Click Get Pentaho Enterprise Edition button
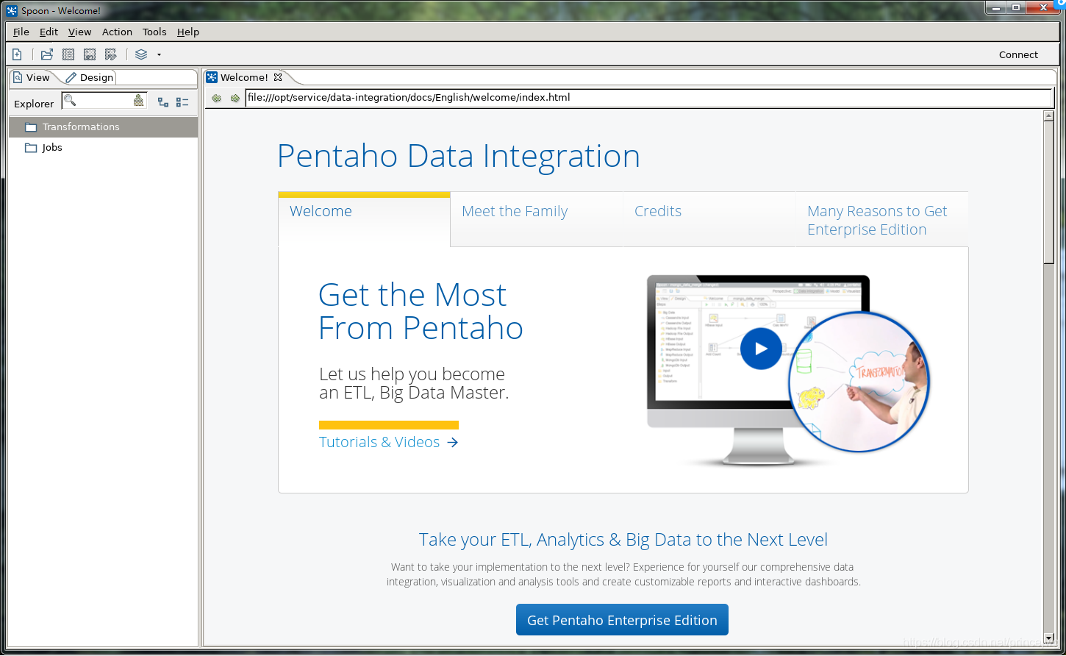Screen dimensions: 1066x656 tap(622, 620)
